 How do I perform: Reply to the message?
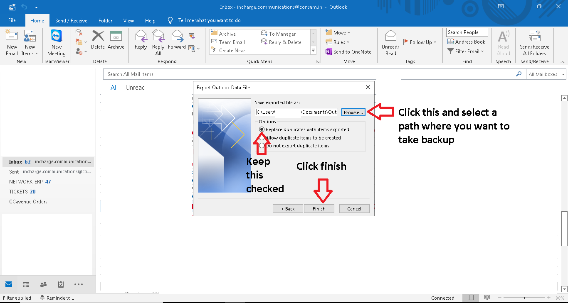click(141, 40)
